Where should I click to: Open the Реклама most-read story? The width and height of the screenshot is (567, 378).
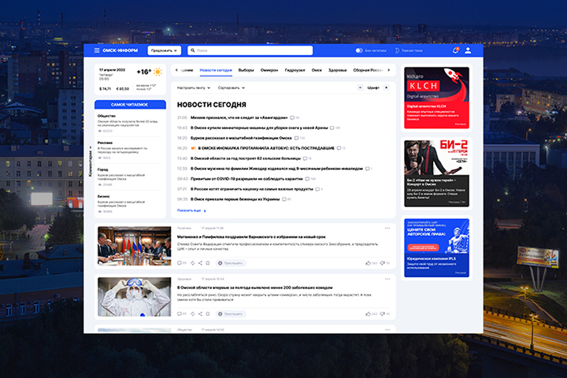click(x=129, y=150)
